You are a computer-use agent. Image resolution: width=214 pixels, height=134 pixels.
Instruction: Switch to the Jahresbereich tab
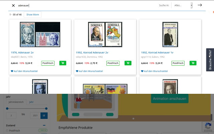(16, 102)
